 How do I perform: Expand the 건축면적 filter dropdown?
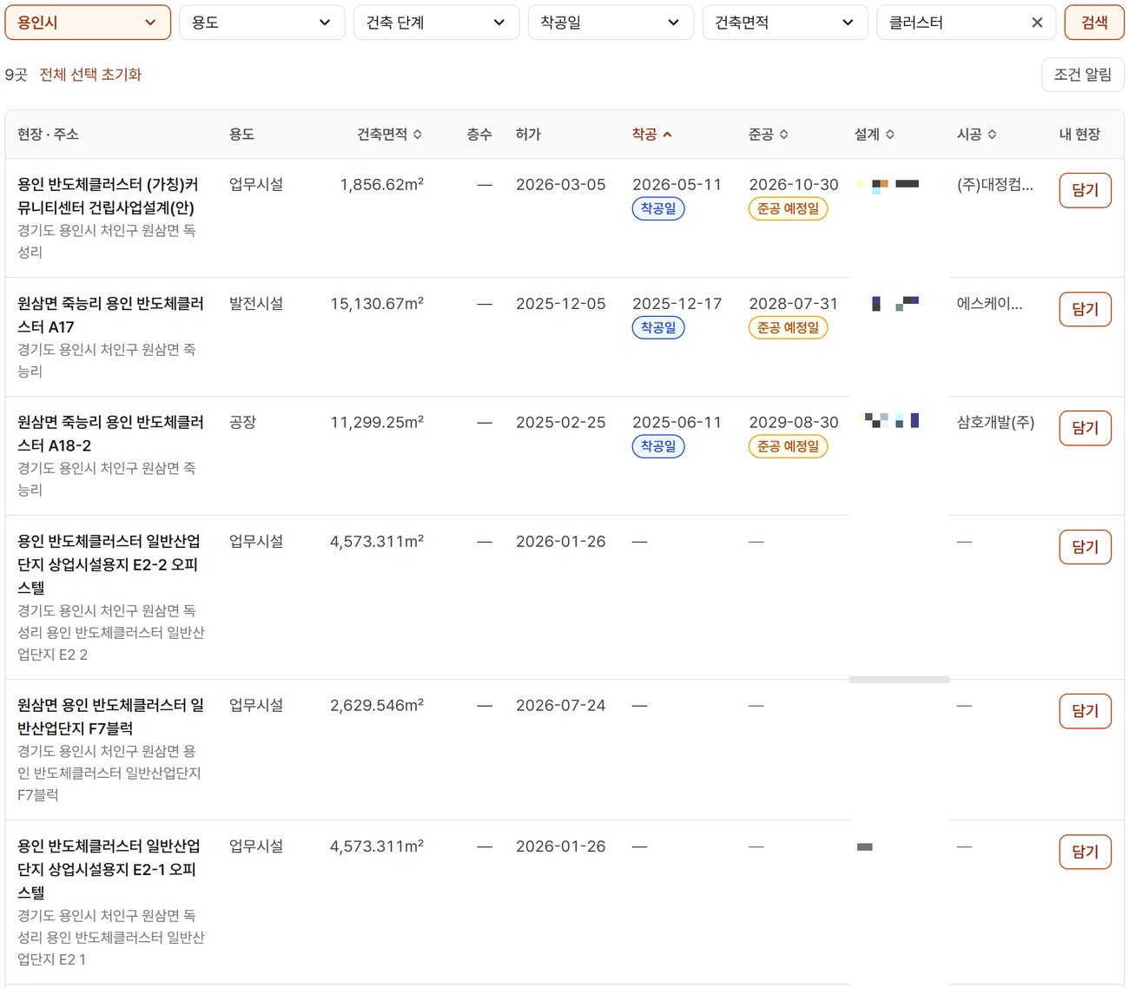point(785,23)
